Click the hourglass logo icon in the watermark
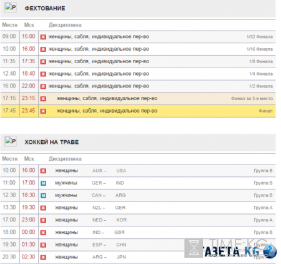This screenshot has width=281, height=264. tap(194, 248)
